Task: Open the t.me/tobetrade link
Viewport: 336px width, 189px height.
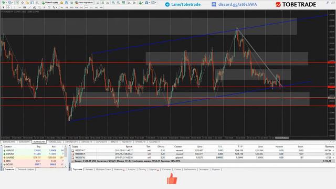Action: [183, 4]
